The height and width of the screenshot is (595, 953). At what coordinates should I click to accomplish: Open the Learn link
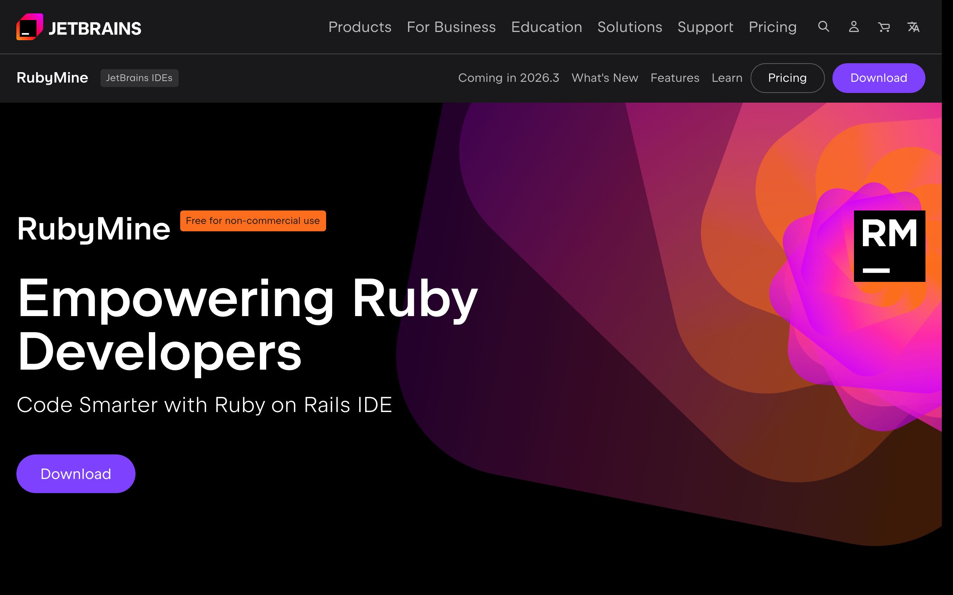point(727,78)
